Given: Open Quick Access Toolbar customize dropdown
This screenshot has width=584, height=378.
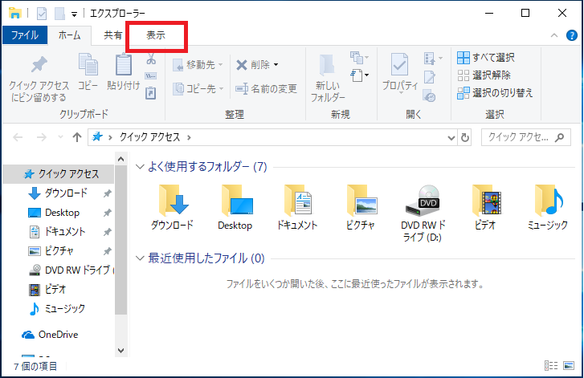Looking at the screenshot, I should coord(74,14).
